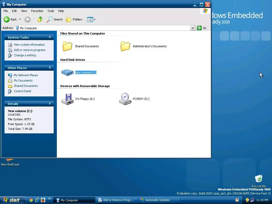Select the New volume (C:) drive icon
This screenshot has width=272, height=204.
(67, 73)
